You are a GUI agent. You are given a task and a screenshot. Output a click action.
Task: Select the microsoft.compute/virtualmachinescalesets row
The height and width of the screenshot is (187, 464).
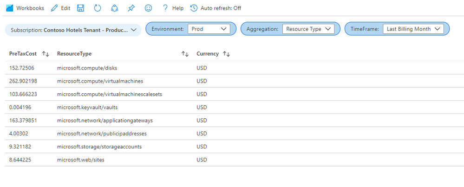[x=235, y=94]
